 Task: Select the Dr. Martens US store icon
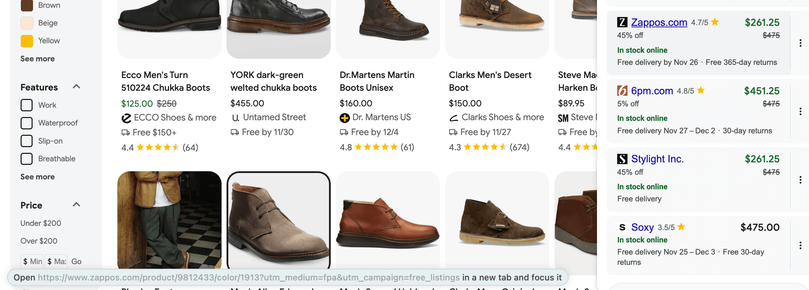coord(344,117)
